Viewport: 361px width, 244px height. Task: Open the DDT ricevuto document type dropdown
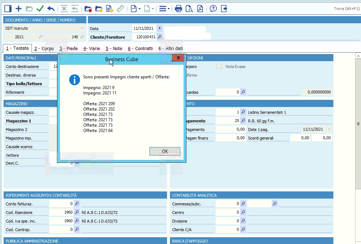click(x=82, y=28)
